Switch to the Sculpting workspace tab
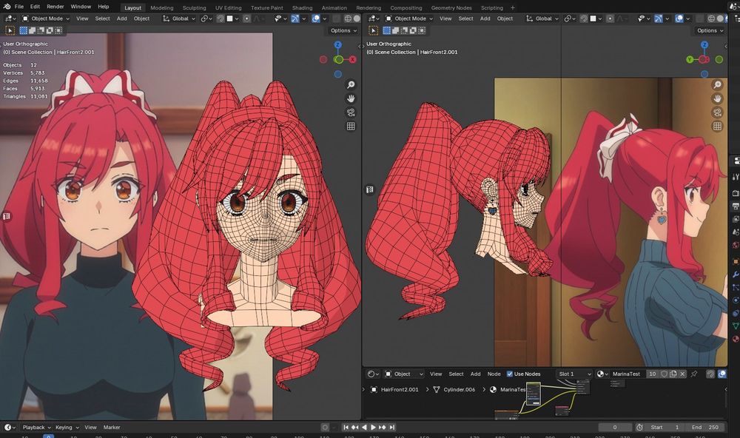Image resolution: width=740 pixels, height=438 pixels. tap(194, 7)
